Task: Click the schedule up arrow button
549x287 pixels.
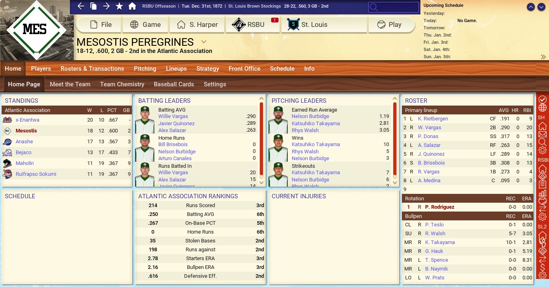Action: click(531, 7)
